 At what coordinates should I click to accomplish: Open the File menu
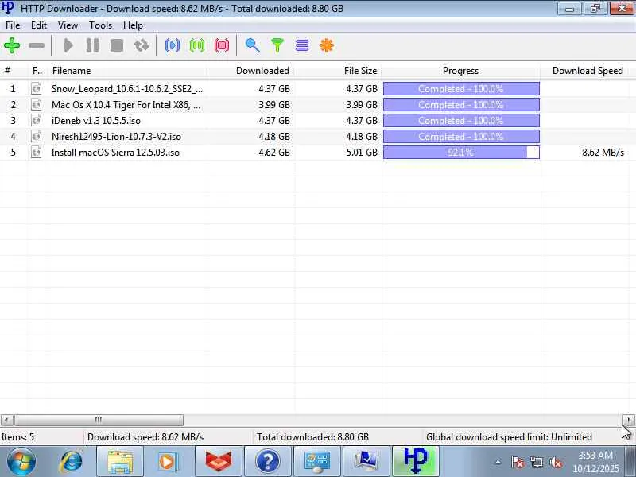[13, 25]
